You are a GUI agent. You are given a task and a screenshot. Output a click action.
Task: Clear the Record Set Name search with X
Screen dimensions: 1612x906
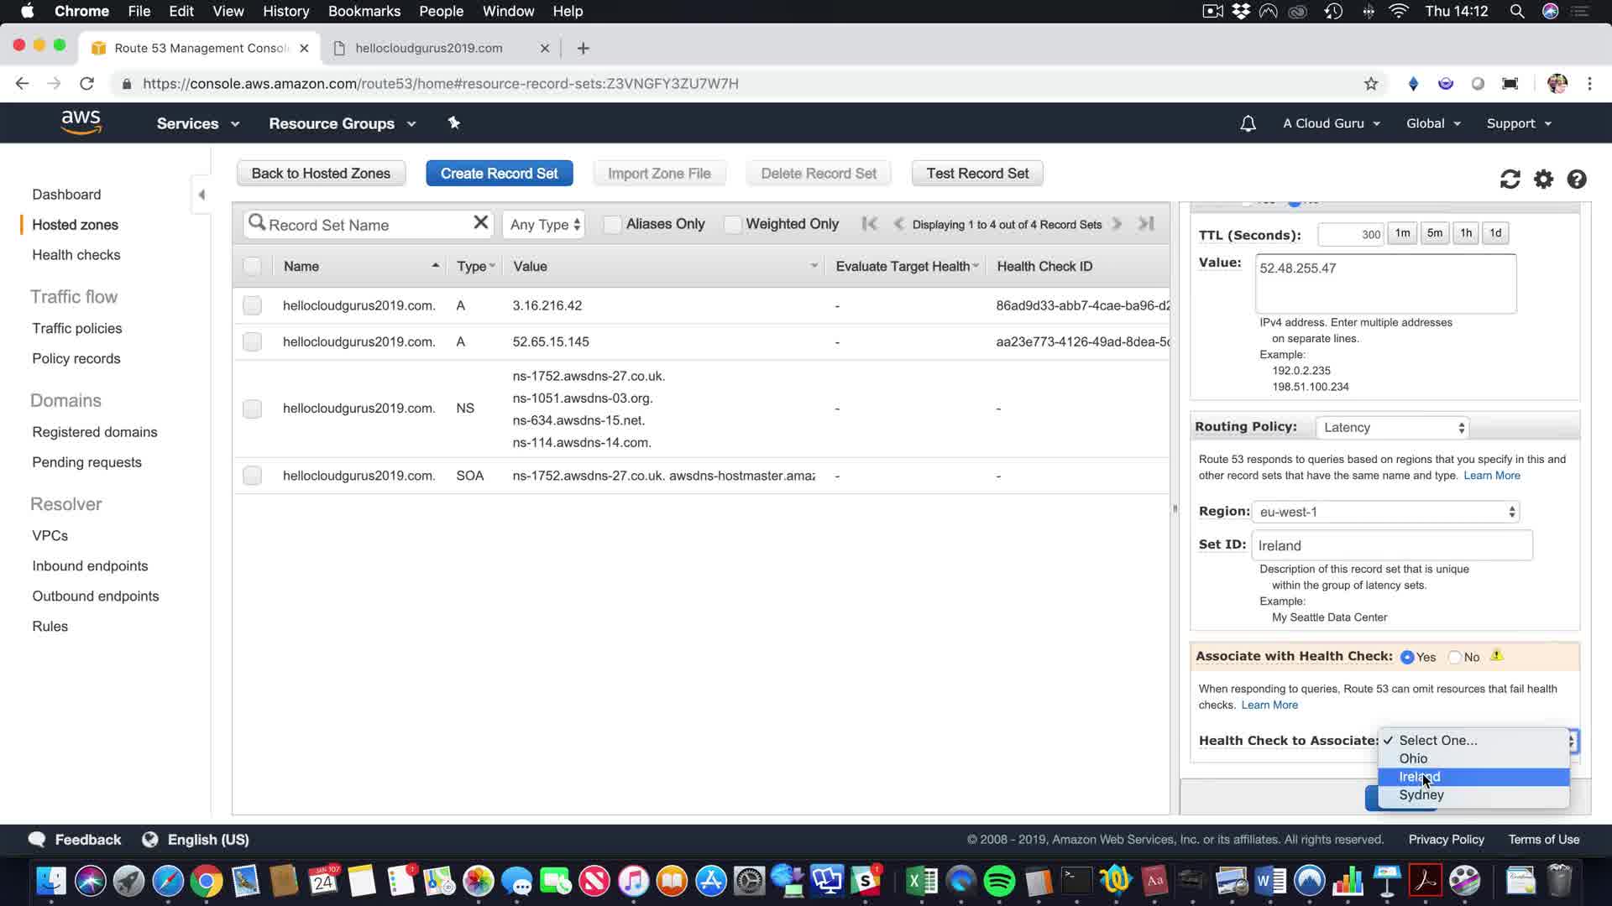pyautogui.click(x=480, y=222)
